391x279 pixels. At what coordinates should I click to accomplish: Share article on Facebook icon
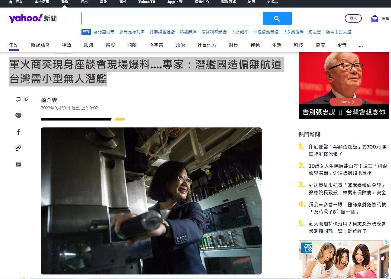18,132
